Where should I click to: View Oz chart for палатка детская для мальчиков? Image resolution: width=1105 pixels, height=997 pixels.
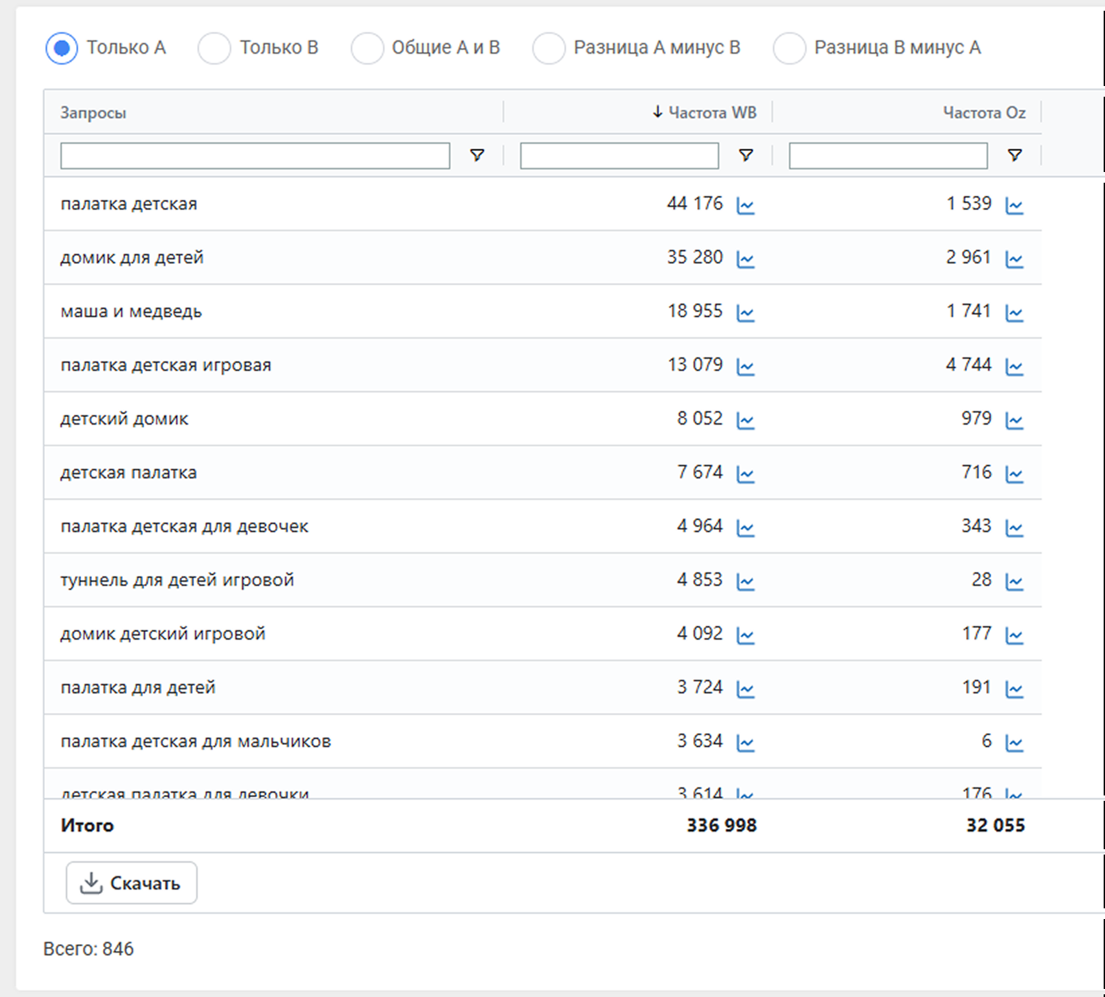[x=1014, y=743]
